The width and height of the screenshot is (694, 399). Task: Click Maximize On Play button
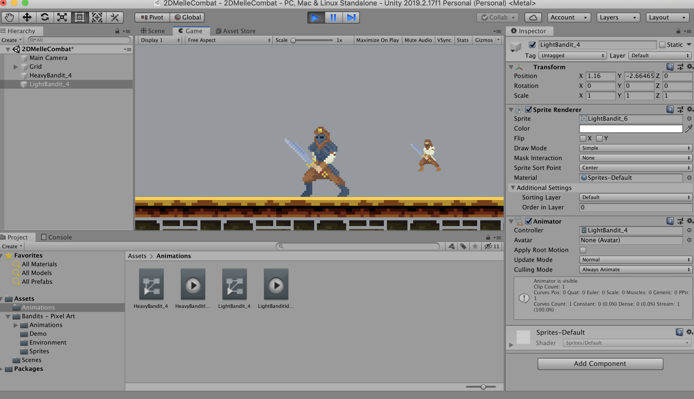point(377,40)
